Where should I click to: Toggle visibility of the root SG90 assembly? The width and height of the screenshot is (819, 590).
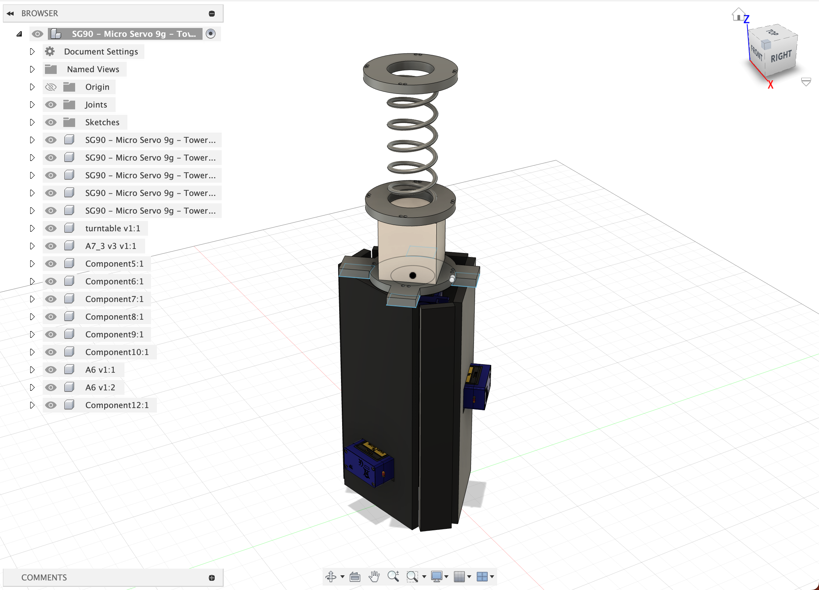coord(37,34)
